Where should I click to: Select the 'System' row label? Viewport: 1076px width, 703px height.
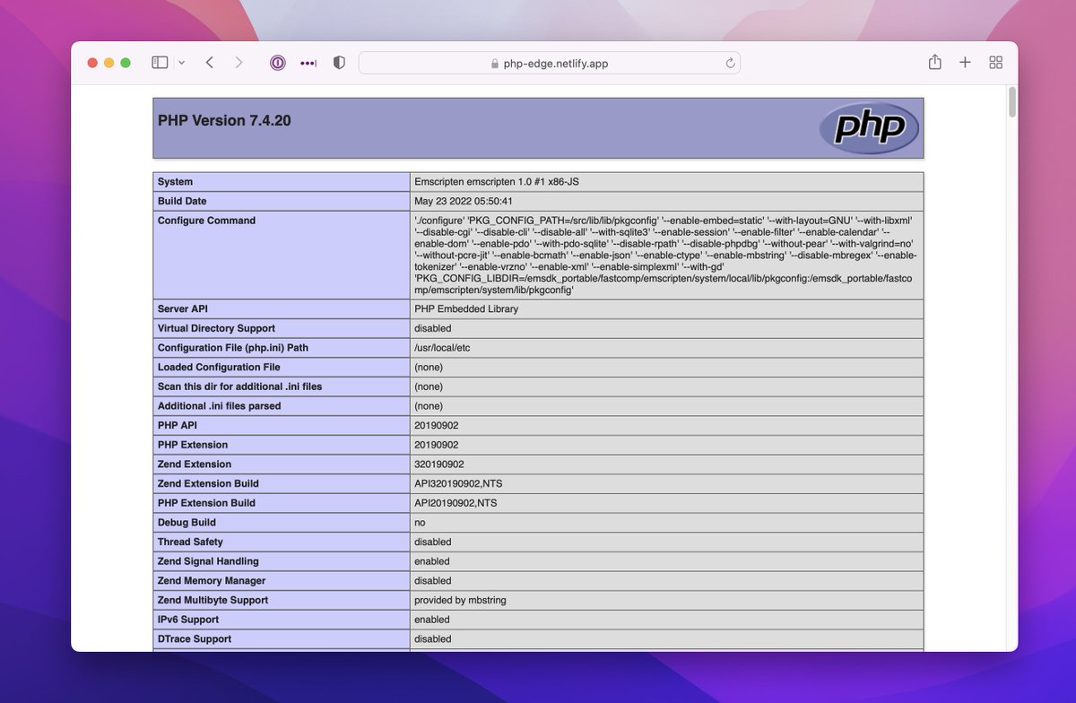pos(175,182)
